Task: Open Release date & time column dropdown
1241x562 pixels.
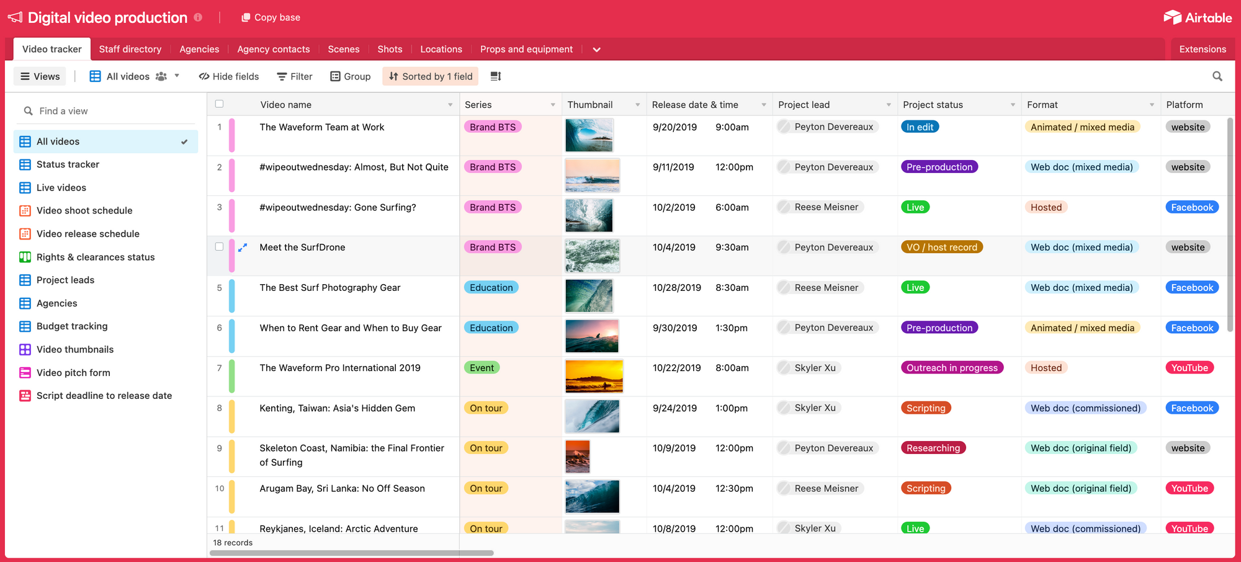Action: pos(764,105)
